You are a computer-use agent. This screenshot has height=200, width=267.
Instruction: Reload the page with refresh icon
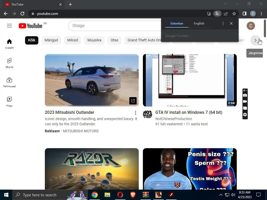click(22, 14)
